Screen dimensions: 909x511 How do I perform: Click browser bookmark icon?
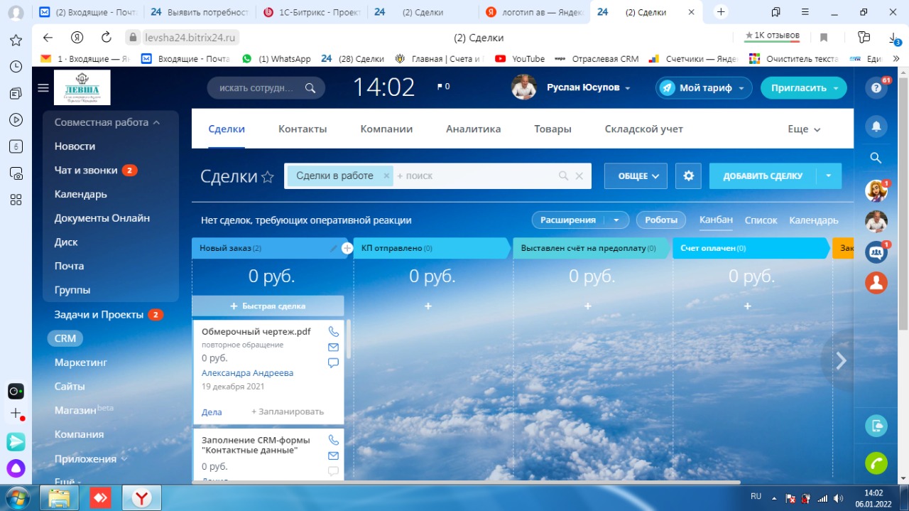point(824,38)
